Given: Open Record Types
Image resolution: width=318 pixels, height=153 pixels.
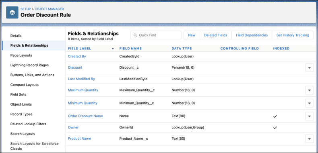Looking at the screenshot, I should 21,114.
